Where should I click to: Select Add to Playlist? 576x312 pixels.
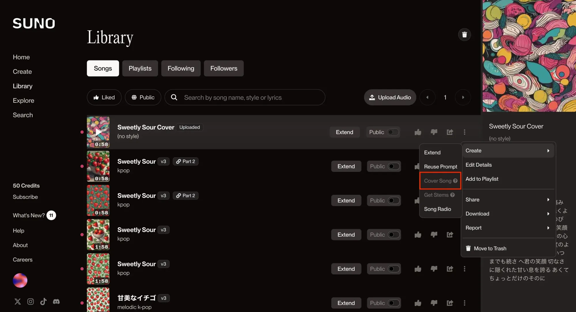click(x=508, y=179)
